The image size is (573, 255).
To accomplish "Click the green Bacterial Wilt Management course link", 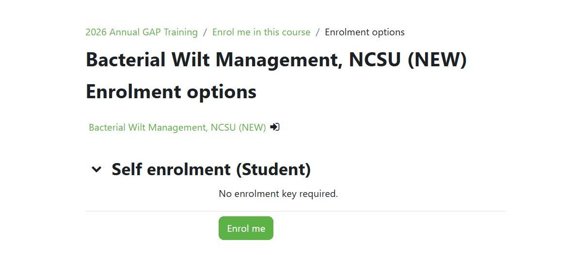I will (177, 128).
